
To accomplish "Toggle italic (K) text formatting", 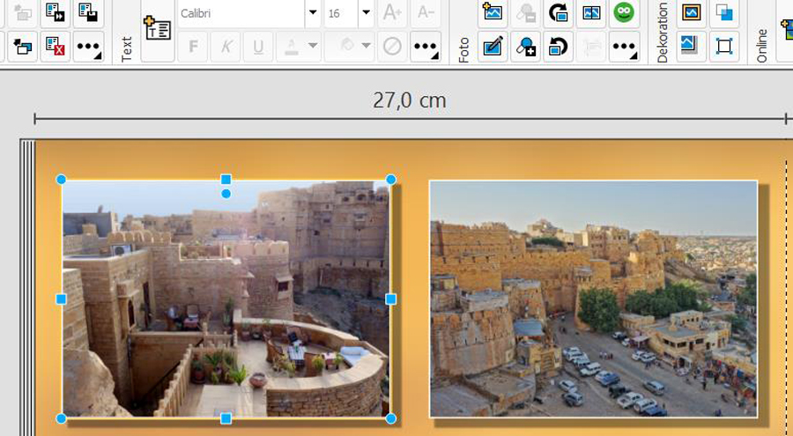I will tap(225, 46).
